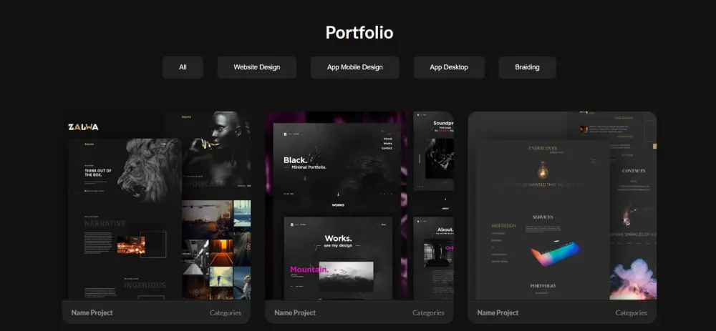Image resolution: width=716 pixels, height=331 pixels.
Task: Show App Desktop projects
Action: (449, 67)
